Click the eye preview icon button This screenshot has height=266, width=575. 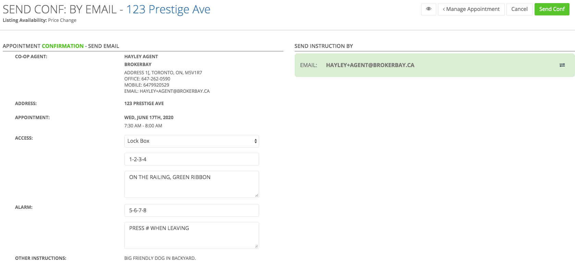coord(428,9)
